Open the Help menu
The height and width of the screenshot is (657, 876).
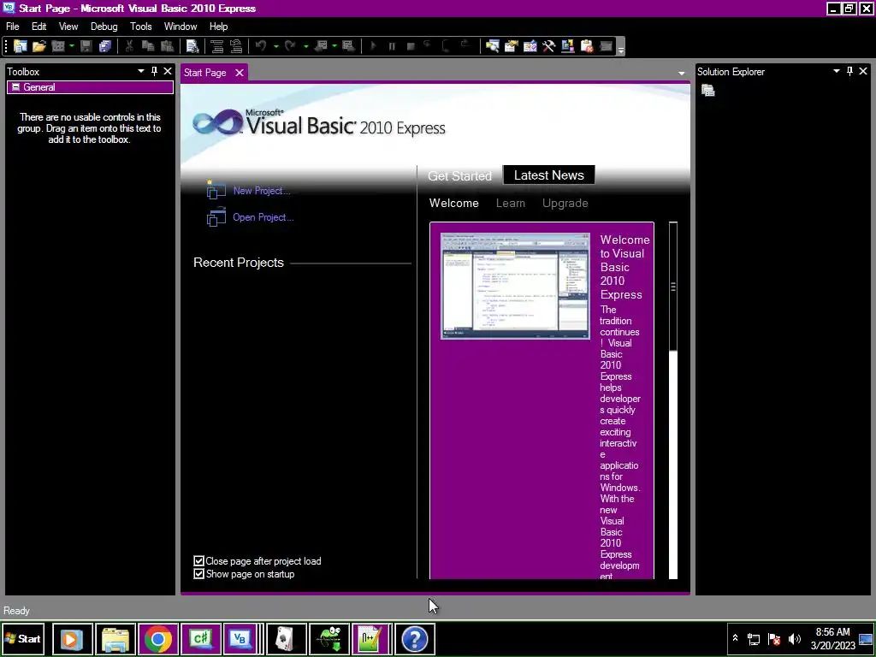click(x=218, y=27)
